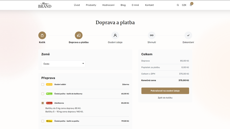Image resolution: width=230 pixels, height=129 pixels.
Task: Click the Shrnutí glasses icon
Action: (151, 35)
